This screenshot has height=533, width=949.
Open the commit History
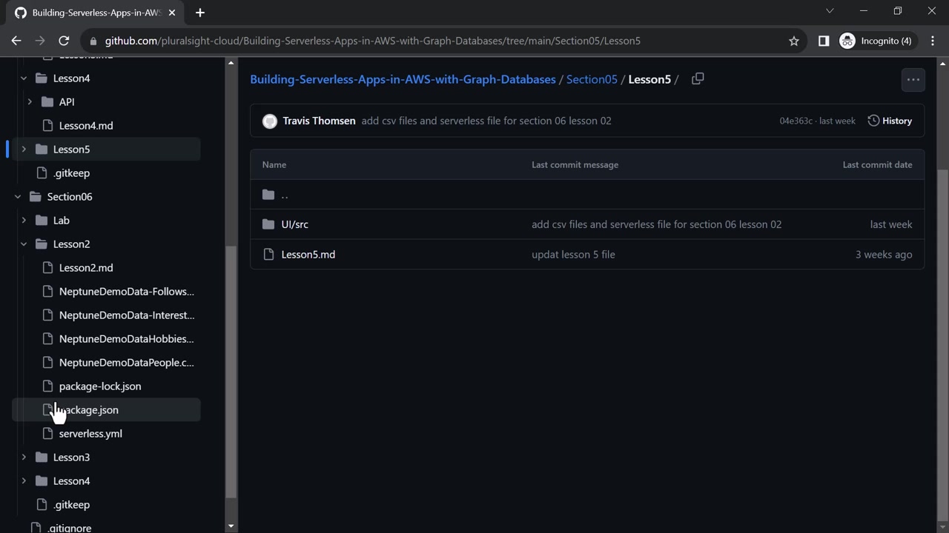pos(890,121)
